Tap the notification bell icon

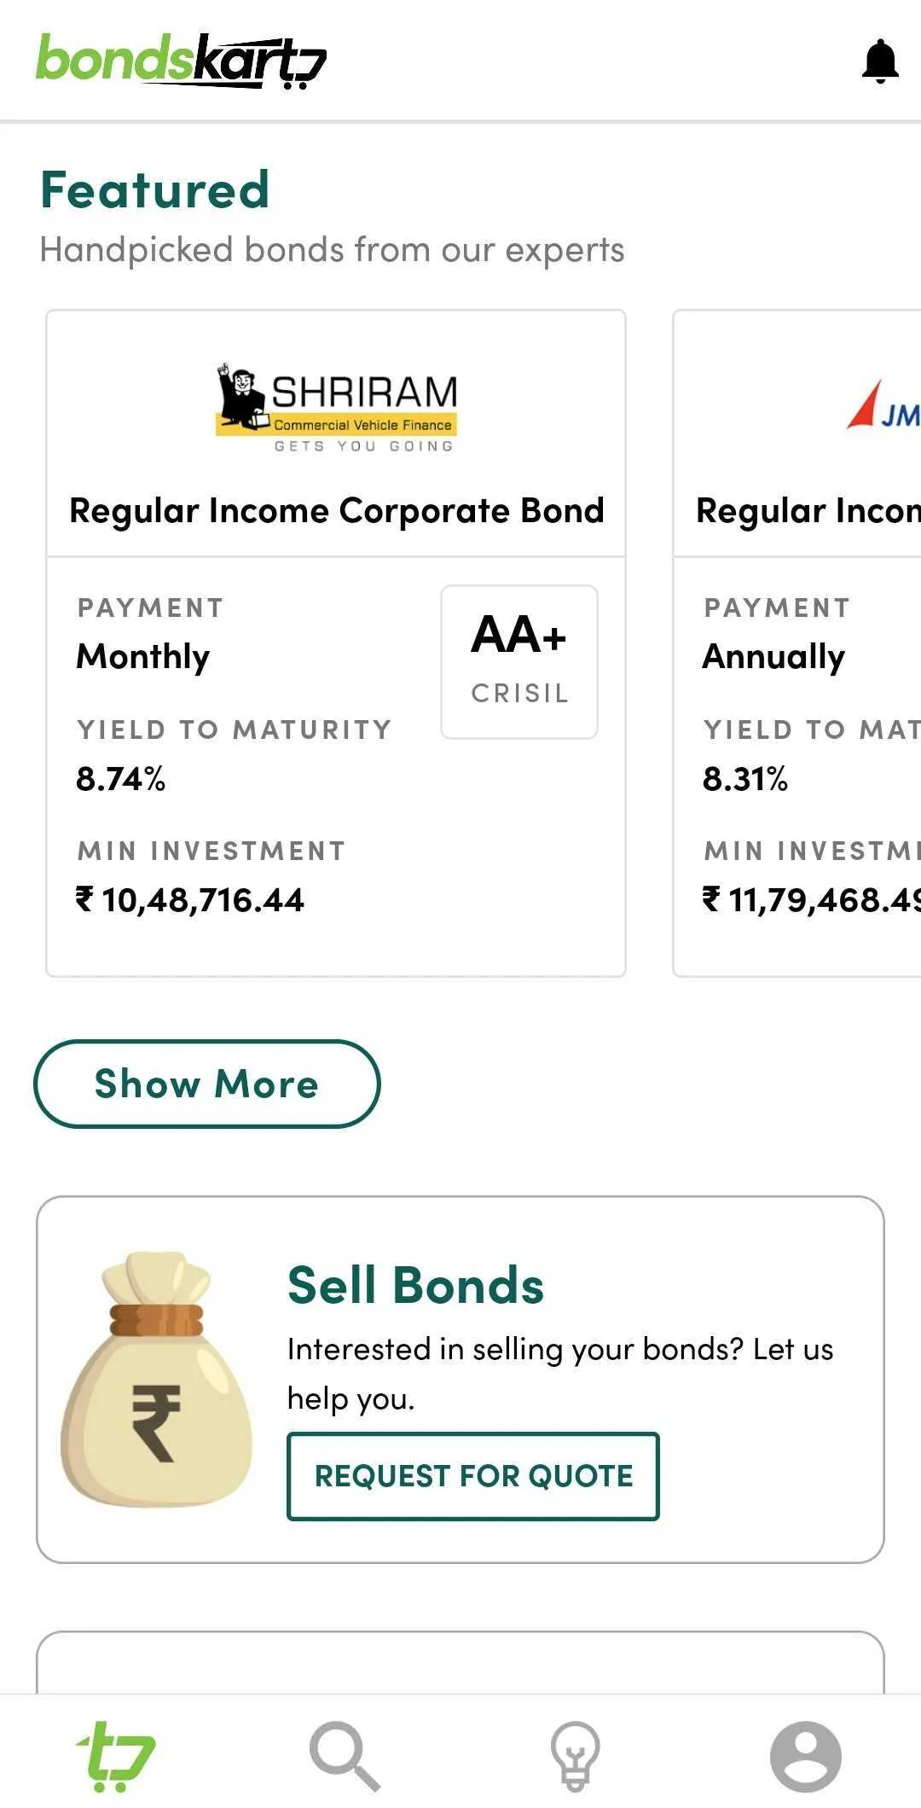[x=880, y=61]
